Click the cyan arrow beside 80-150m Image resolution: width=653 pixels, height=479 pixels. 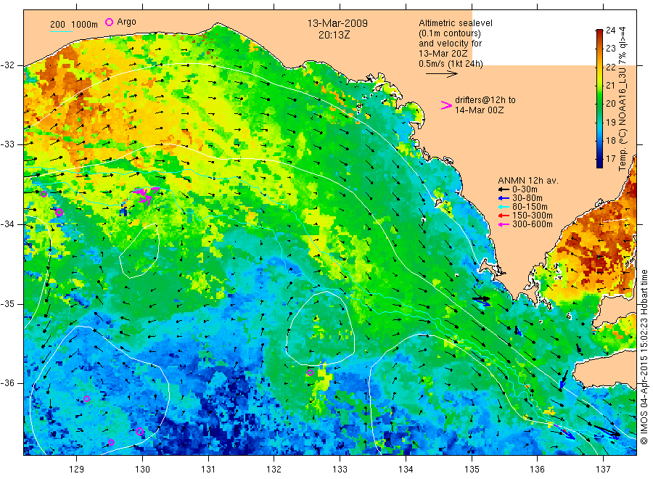pyautogui.click(x=504, y=207)
